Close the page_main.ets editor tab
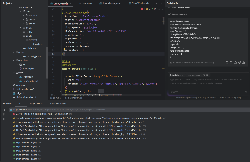This screenshot has height=162, width=250. [70, 3]
